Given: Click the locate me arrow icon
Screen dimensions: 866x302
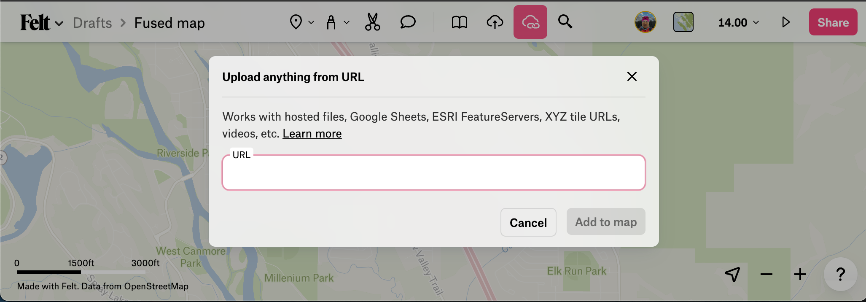Looking at the screenshot, I should [x=732, y=274].
